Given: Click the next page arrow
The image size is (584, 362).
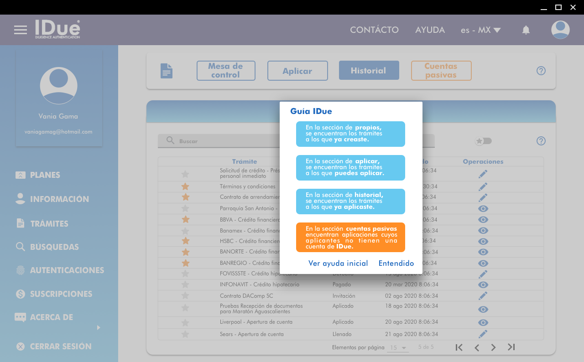Looking at the screenshot, I should 493,347.
